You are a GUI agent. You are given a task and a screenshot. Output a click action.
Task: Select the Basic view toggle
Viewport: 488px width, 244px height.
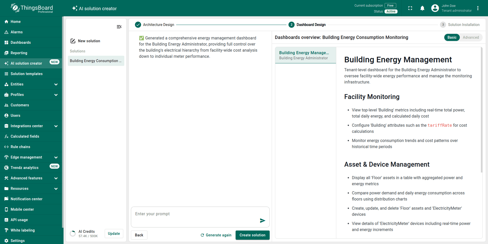(x=452, y=37)
